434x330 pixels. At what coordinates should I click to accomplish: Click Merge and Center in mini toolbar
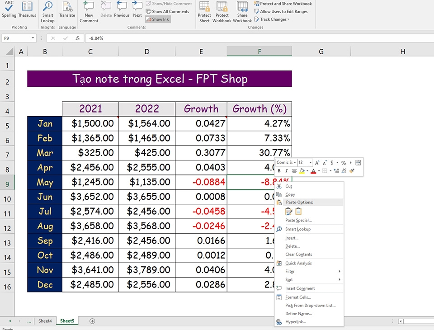(x=358, y=162)
